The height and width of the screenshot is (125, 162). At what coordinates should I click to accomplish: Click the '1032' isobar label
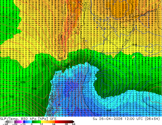pyautogui.click(x=60, y=58)
